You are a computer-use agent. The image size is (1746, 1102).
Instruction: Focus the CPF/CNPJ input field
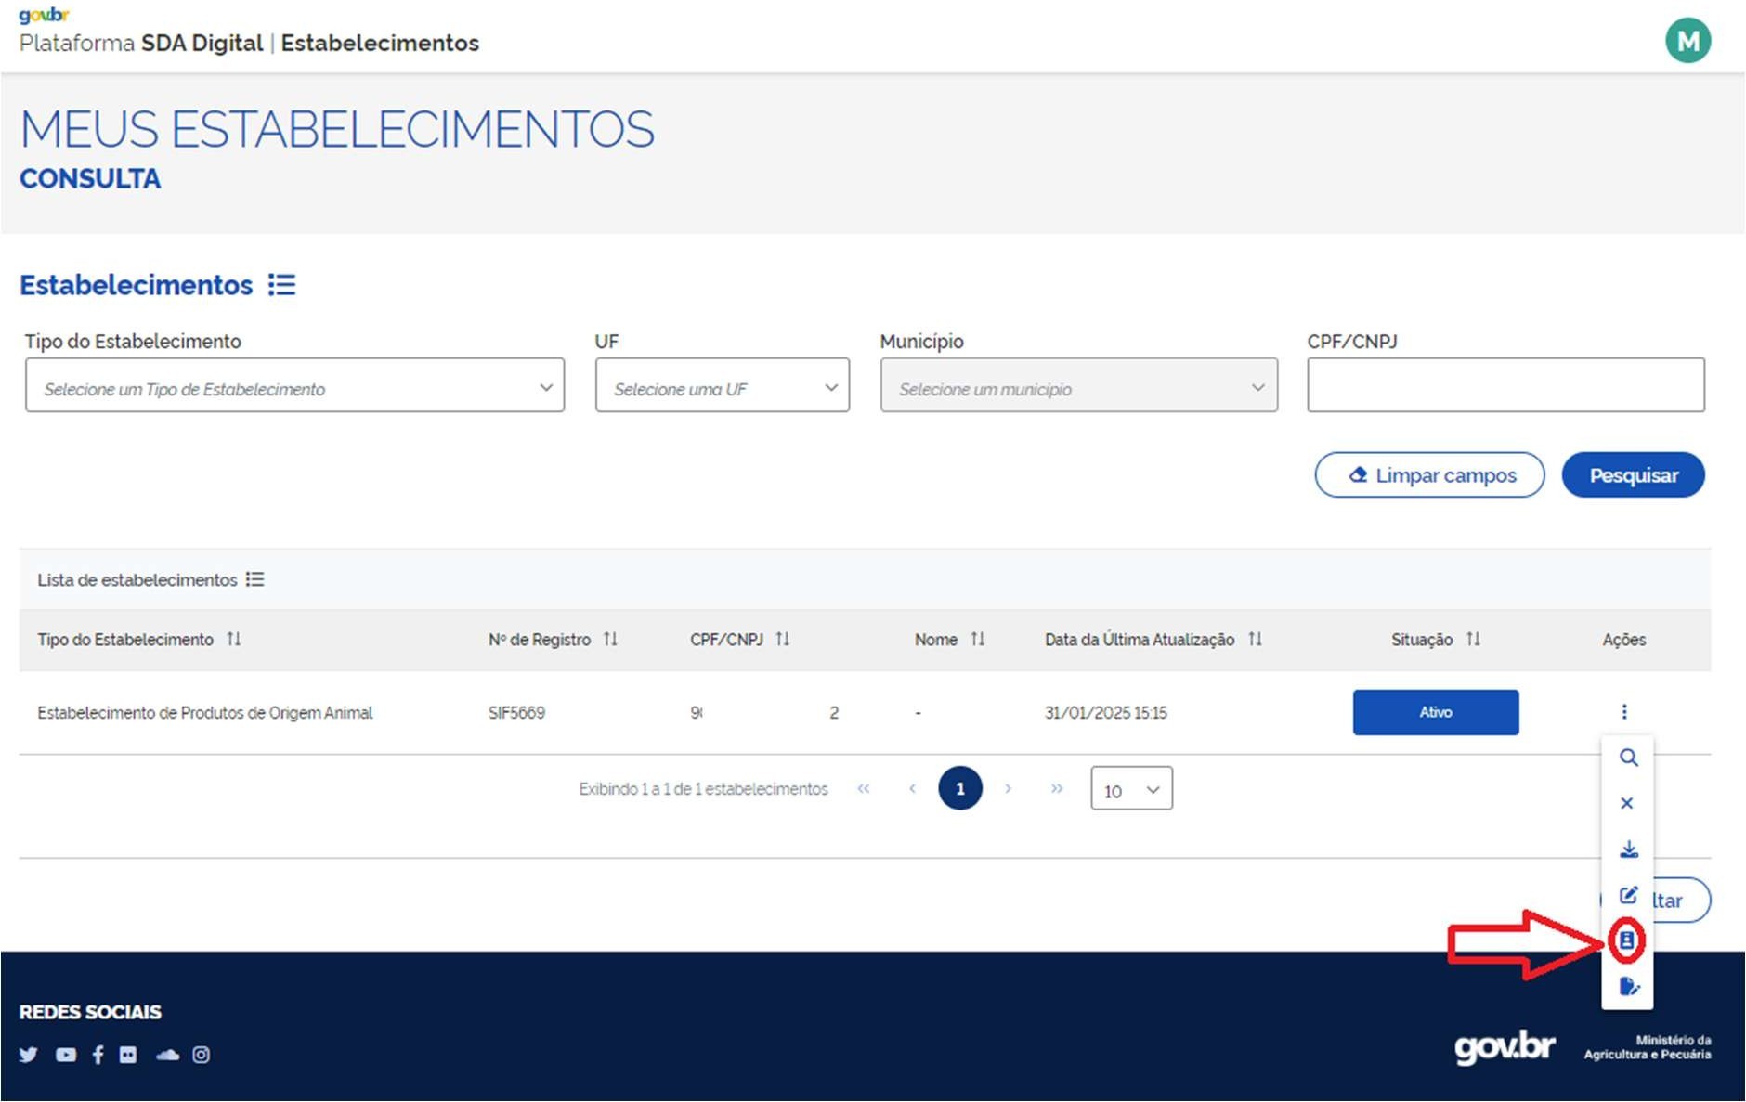1505,386
